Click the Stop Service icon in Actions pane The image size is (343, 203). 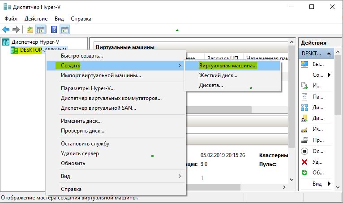[x=304, y=151]
